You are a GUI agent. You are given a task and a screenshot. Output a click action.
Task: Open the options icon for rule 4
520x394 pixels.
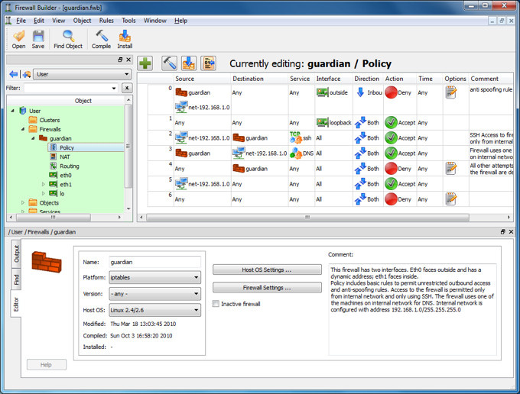(x=450, y=169)
